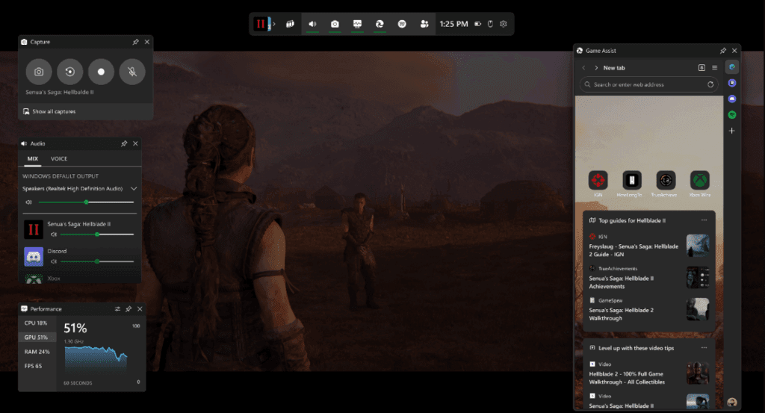Start recording with the record button
Viewport: 765px width, 413px height.
click(x=101, y=72)
